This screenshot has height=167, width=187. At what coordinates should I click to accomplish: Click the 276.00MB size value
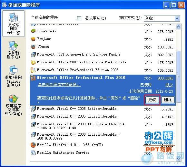point(165,32)
